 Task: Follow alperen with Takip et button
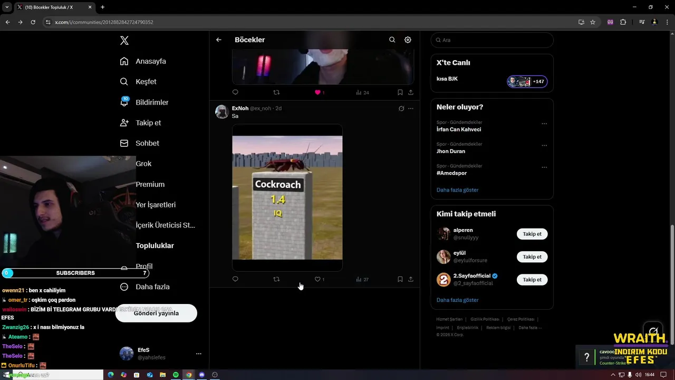pyautogui.click(x=532, y=234)
